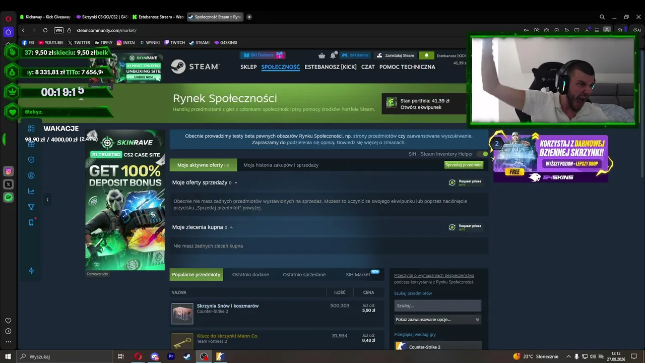Expand Pokaż zaawansowane opcje dropdown

click(437, 319)
